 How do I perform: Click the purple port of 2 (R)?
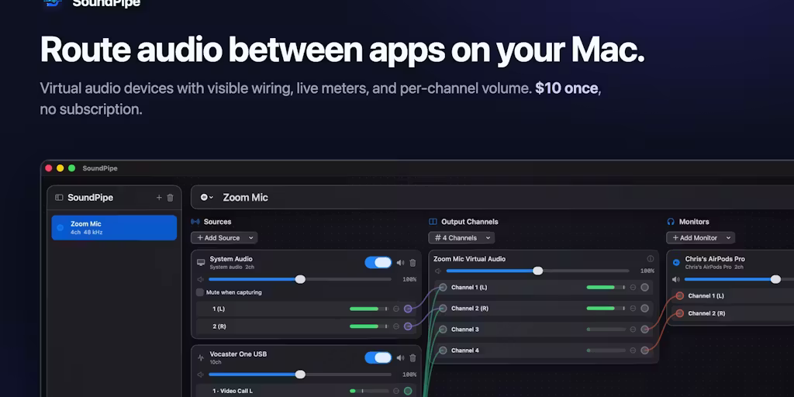(x=408, y=326)
